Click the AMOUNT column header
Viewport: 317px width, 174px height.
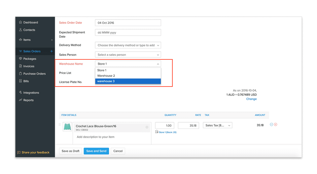coord(260,115)
